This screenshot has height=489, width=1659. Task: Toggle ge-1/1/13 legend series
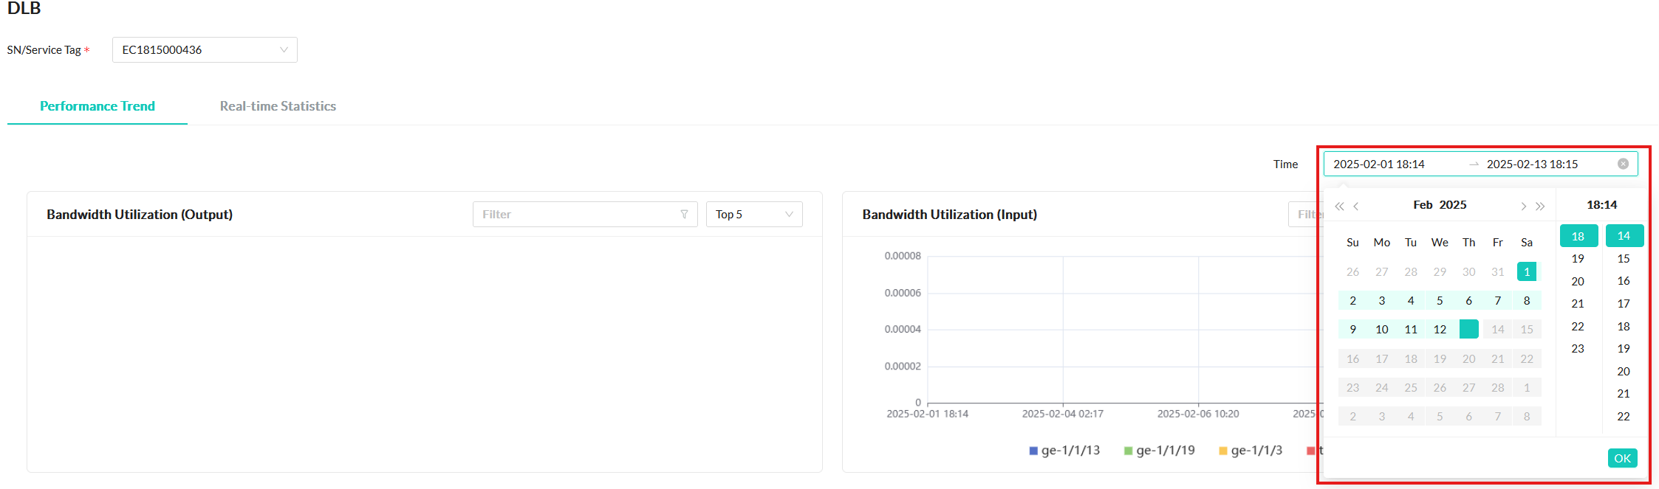1064,451
